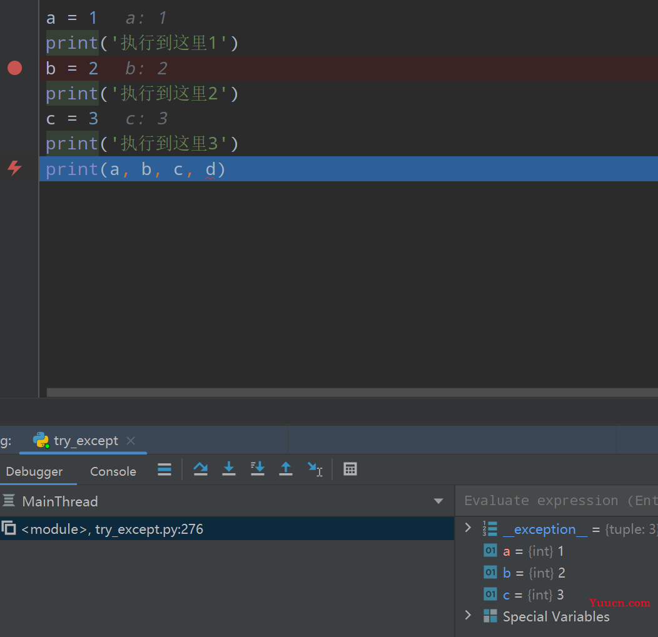Close the try_except debug tab
658x637 pixels.
131,441
